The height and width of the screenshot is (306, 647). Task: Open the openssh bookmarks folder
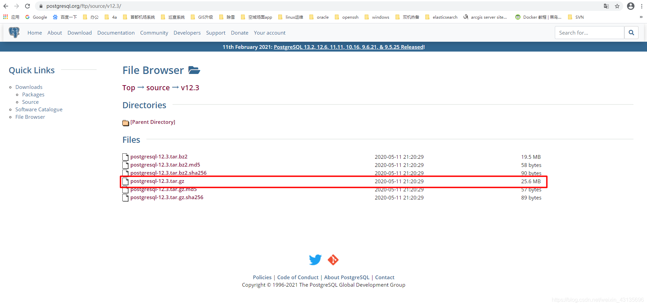coord(346,17)
